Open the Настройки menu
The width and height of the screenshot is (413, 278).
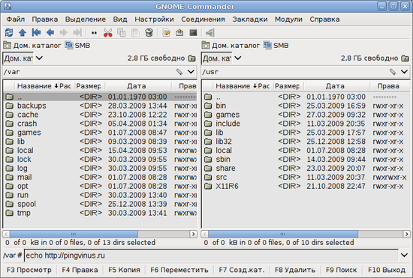coord(154,19)
